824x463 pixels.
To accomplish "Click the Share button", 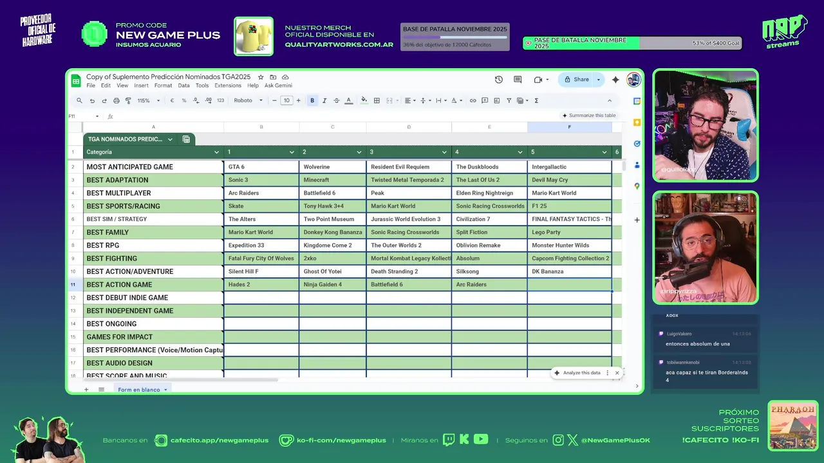I will pos(576,80).
